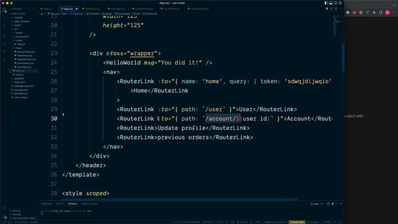Image resolution: width=398 pixels, height=224 pixels.
Task: Click Go Live in status bar
Action: [x=243, y=222]
